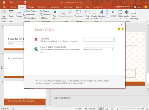Insert a Text Box
Screen dimensions: 149x110
(x=87, y=15)
